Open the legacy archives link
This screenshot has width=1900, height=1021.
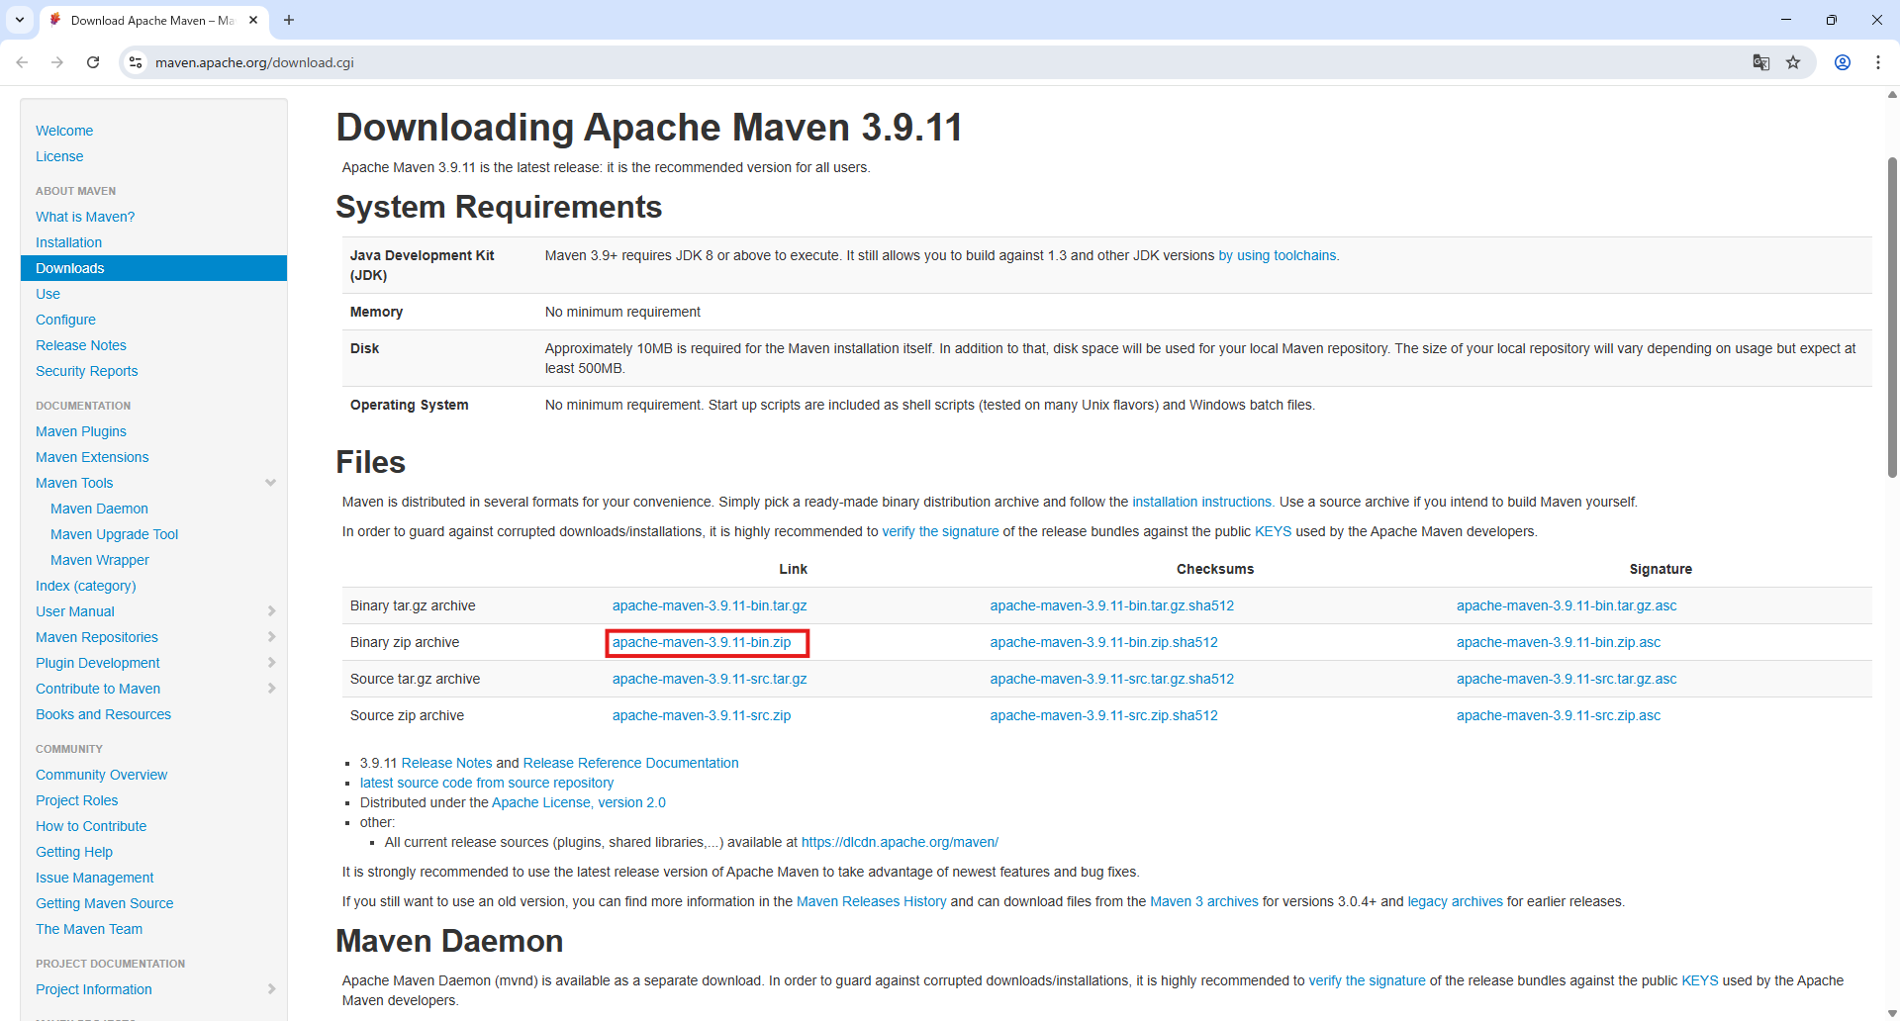pos(1456,901)
